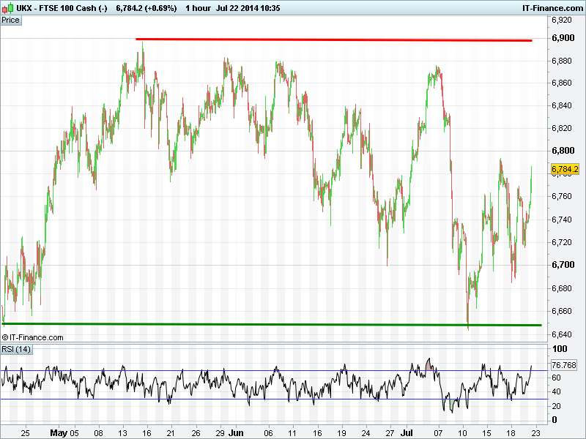This screenshot has width=586, height=439.
Task: Select the RSI upper 70 threshold line
Action: pyautogui.click(x=274, y=371)
